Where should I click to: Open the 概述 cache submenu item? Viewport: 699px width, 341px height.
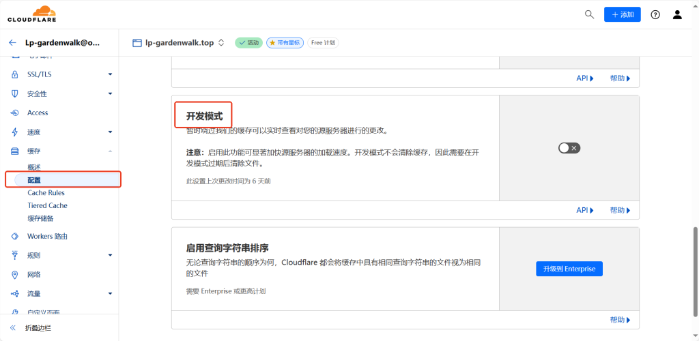click(x=34, y=167)
